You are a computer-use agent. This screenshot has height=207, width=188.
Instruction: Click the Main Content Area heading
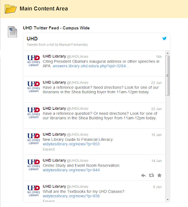point(44,9)
